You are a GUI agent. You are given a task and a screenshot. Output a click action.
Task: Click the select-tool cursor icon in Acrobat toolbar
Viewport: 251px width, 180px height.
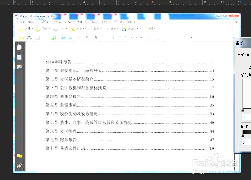point(95,37)
